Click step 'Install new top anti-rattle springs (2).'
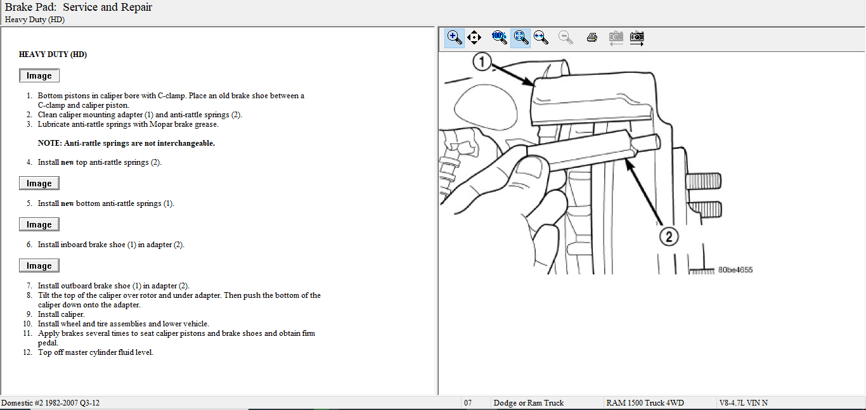Viewport: 866px width, 410px height. click(100, 162)
